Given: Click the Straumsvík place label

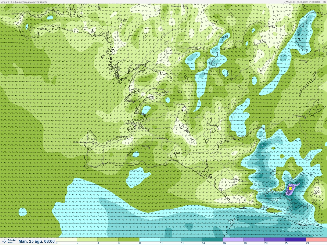Looking at the screenshot, I should tap(121, 137).
